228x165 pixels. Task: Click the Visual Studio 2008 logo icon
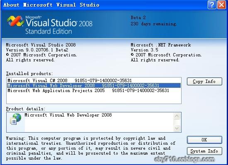click(15, 21)
